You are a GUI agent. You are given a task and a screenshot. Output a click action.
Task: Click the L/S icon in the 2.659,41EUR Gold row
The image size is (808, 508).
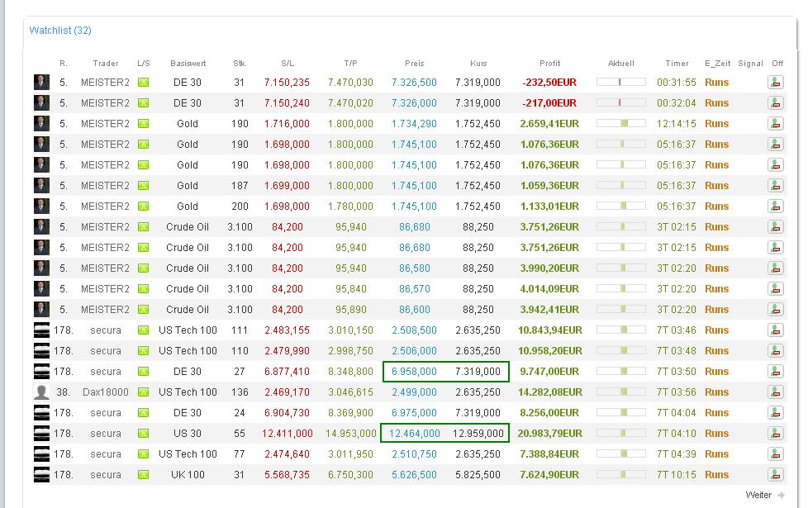click(144, 124)
